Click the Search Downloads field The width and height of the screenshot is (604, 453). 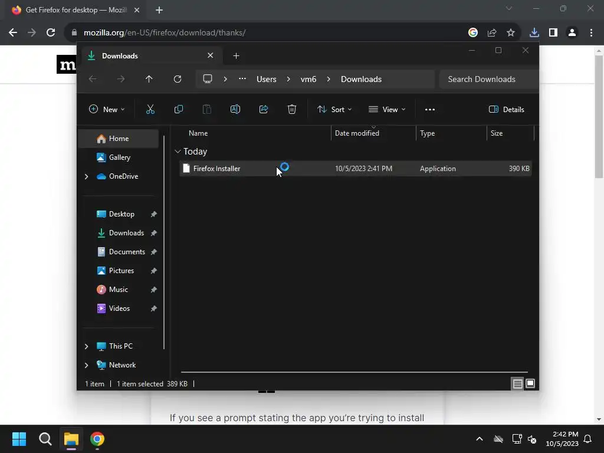(488, 79)
